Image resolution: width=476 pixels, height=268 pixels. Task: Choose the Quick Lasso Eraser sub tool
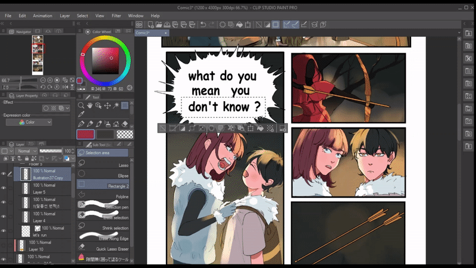click(x=103, y=247)
